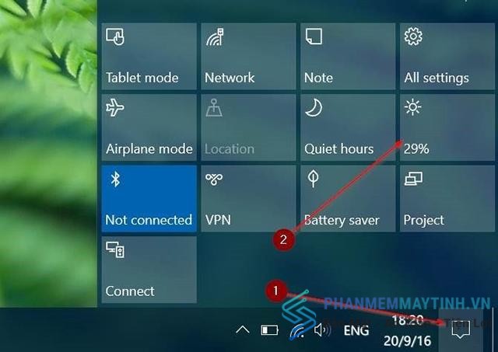Enable Airplane mode tile
The height and width of the screenshot is (352, 498).
(x=149, y=127)
